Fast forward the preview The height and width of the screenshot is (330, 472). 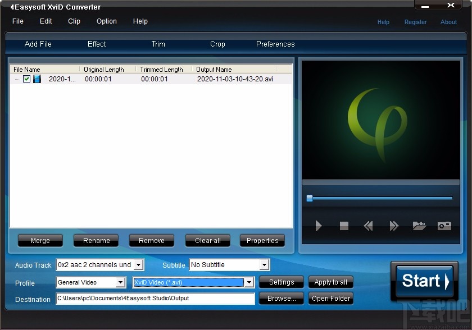(394, 226)
